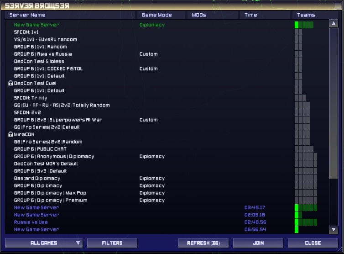Click the scroll down arrow of the server list
This screenshot has height=254, width=344.
click(x=334, y=230)
